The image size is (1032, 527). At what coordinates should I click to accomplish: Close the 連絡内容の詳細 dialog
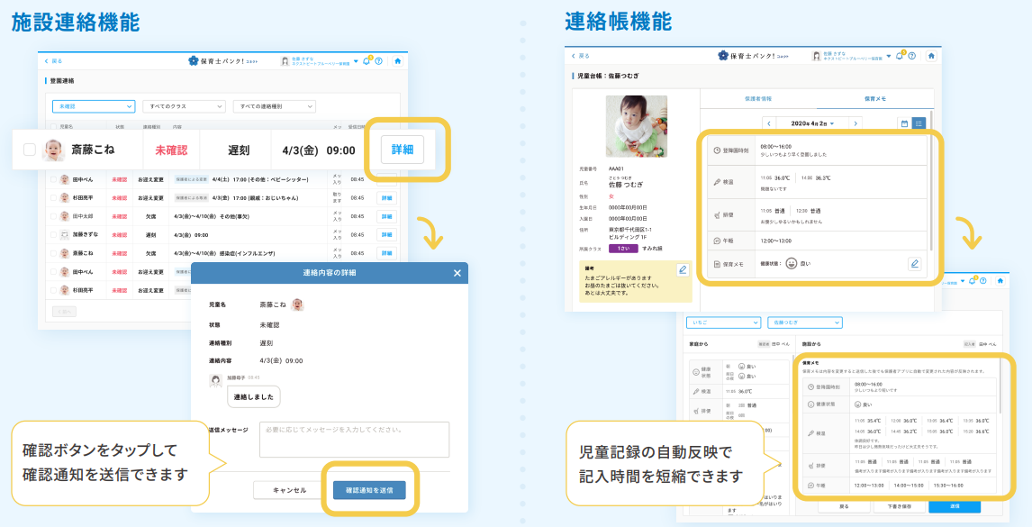coord(457,273)
